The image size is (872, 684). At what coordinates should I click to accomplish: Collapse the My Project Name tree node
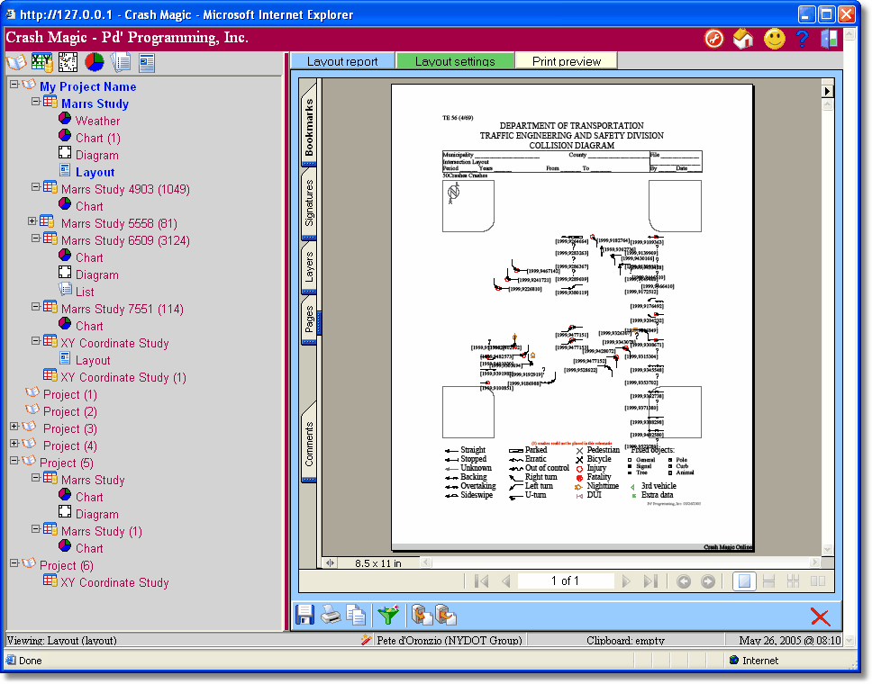pyautogui.click(x=14, y=85)
